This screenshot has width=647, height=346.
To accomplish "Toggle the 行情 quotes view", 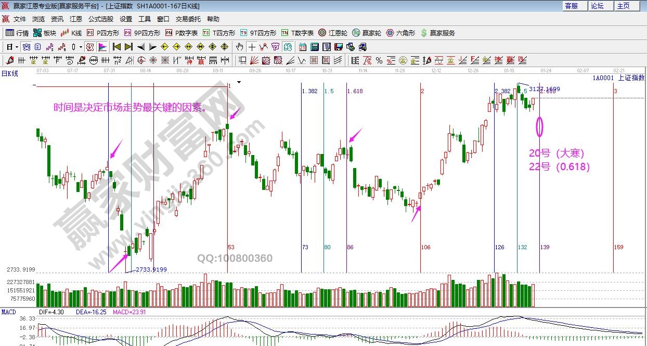I will (x=17, y=33).
